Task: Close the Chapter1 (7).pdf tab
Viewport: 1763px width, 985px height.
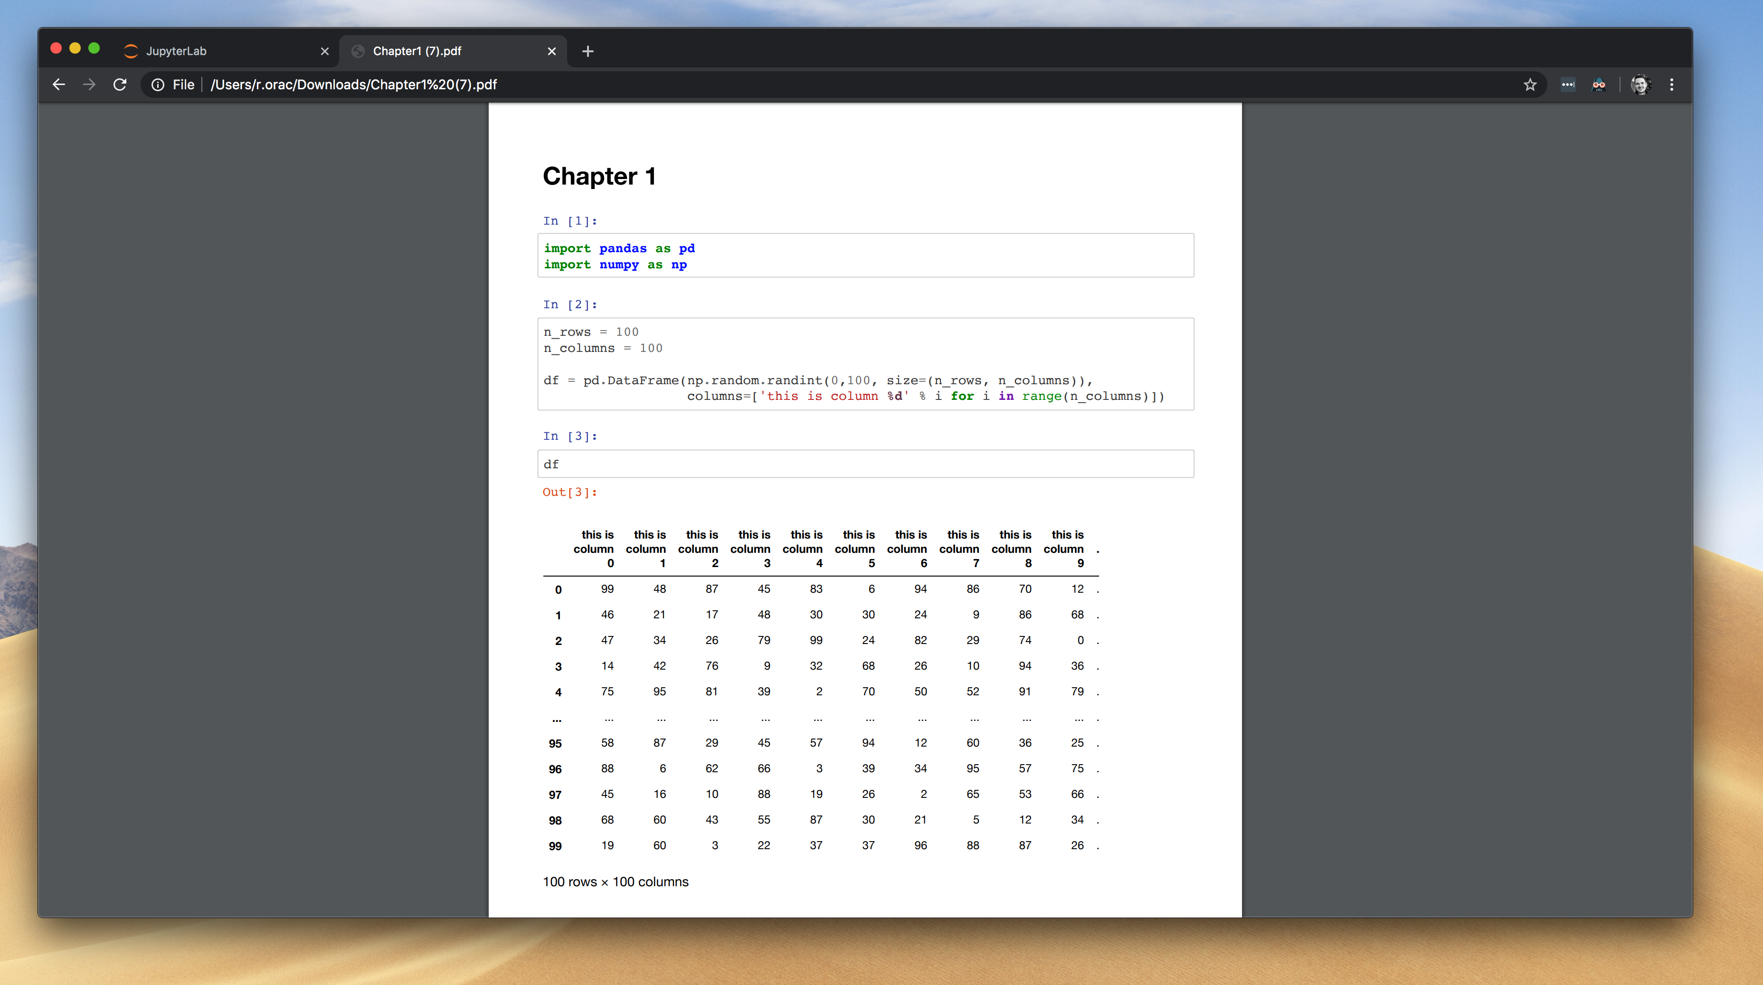Action: coord(551,51)
